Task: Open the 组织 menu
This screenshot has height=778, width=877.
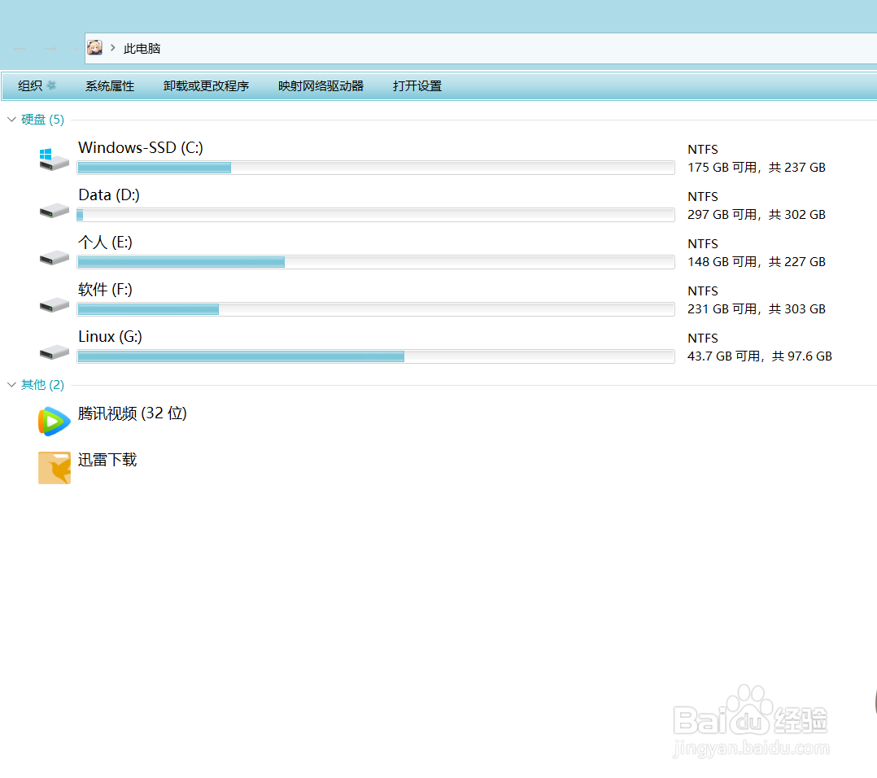Action: pyautogui.click(x=37, y=85)
